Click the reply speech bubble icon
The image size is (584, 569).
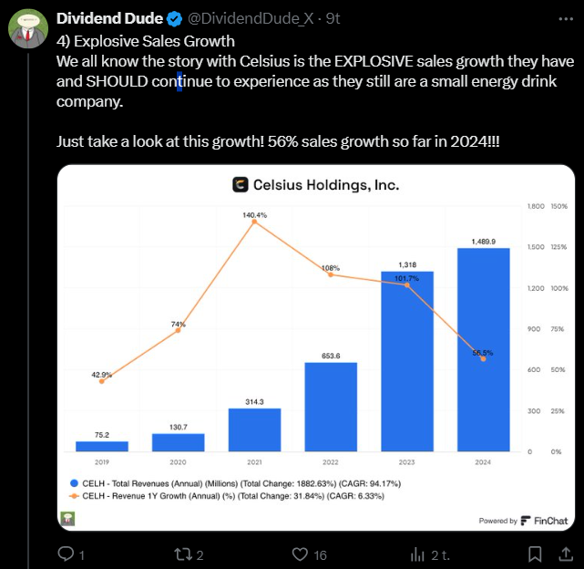[x=66, y=553]
